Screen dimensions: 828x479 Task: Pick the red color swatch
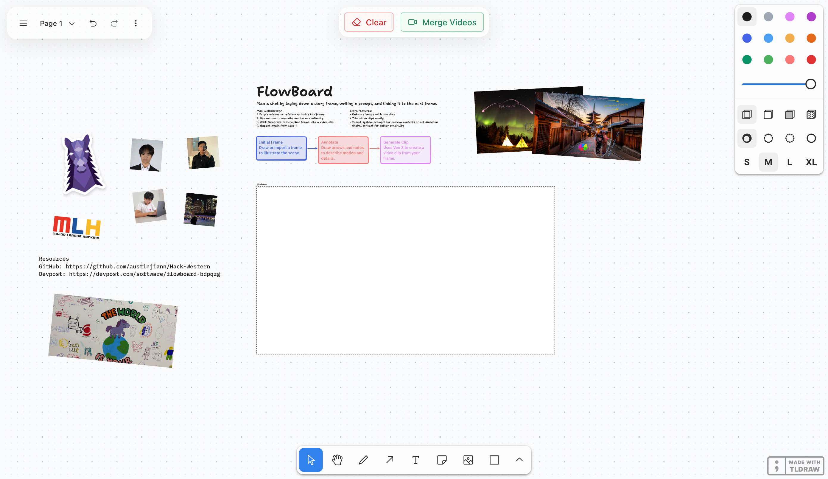point(811,60)
